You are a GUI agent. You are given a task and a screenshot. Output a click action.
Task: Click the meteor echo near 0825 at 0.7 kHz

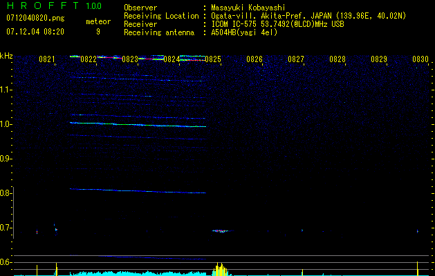[x=221, y=231]
